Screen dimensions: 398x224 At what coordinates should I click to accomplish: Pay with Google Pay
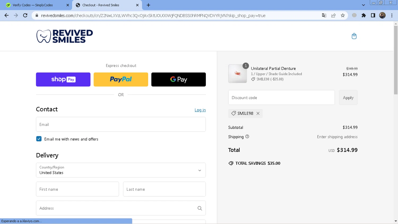179,79
